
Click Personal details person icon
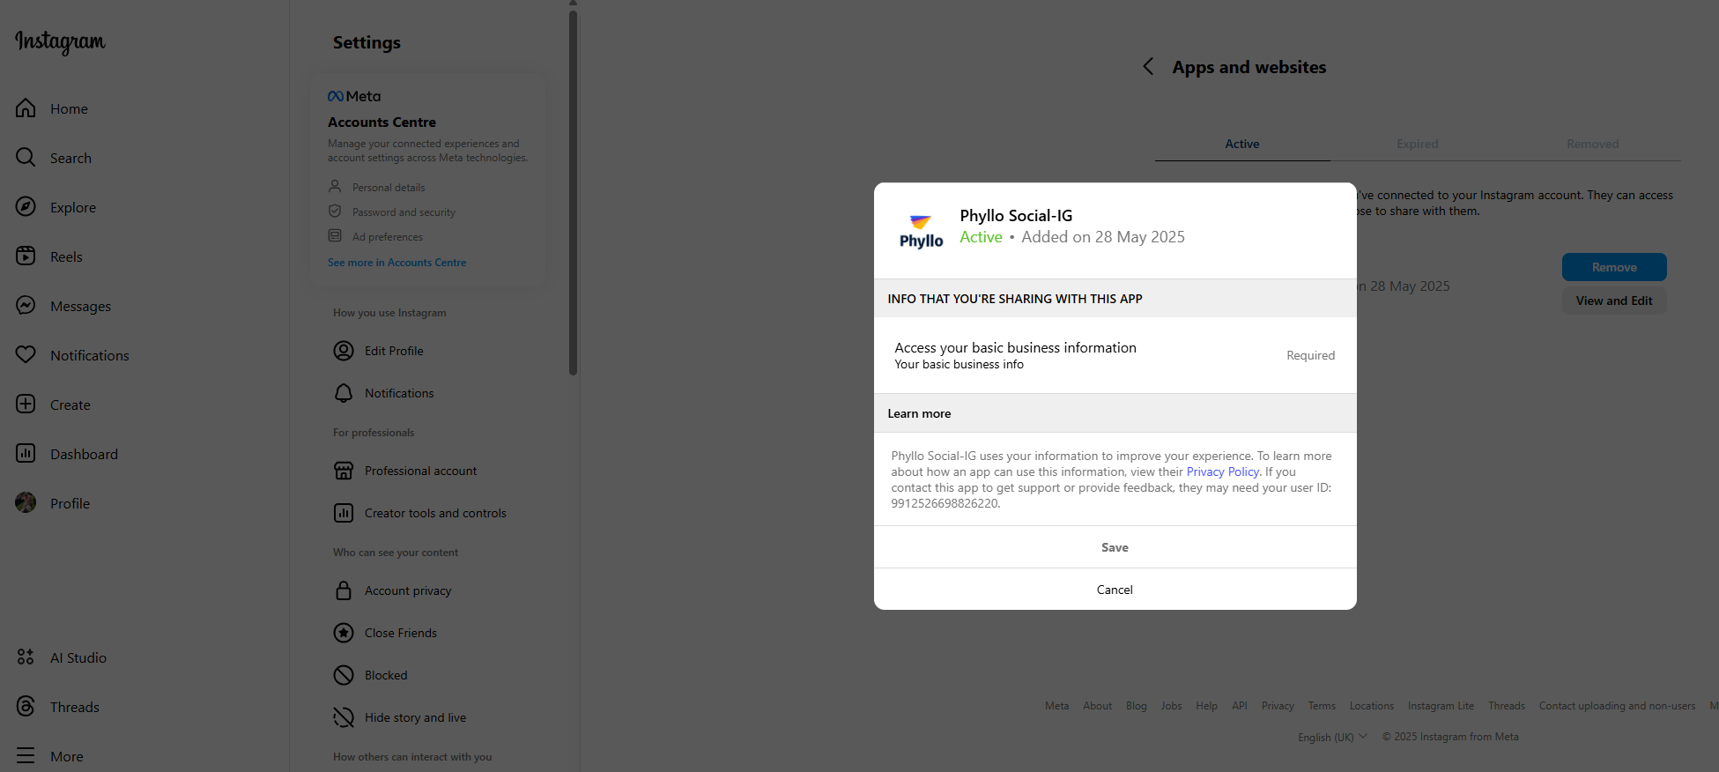[x=335, y=187]
